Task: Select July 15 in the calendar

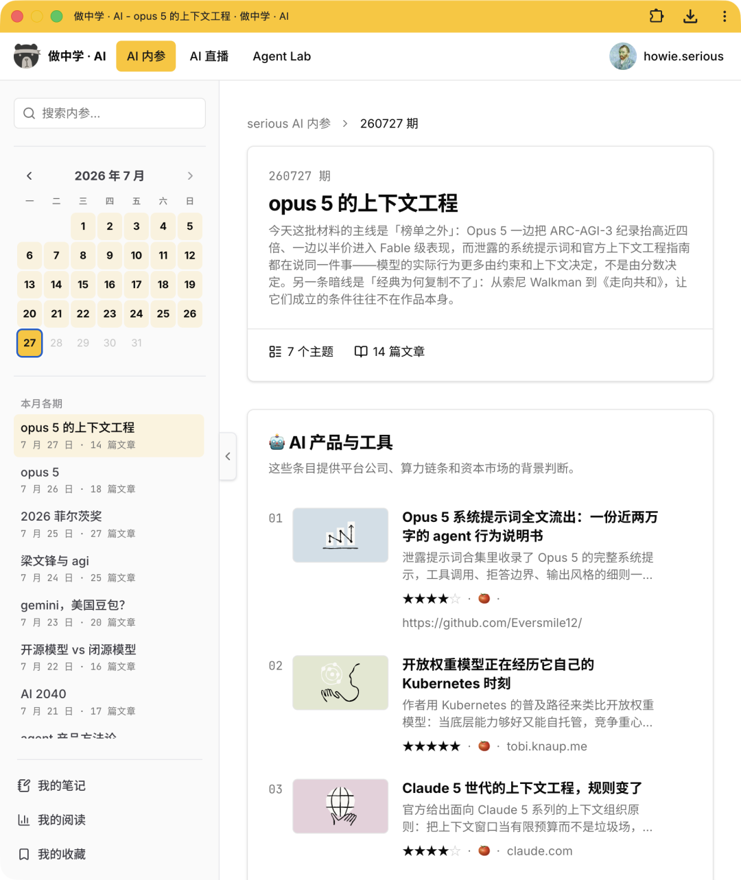Action: [83, 285]
